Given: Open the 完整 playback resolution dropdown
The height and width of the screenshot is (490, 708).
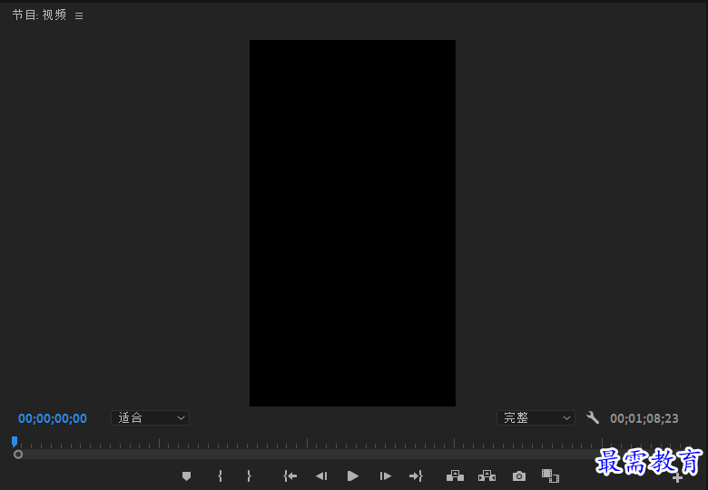Looking at the screenshot, I should [x=536, y=417].
